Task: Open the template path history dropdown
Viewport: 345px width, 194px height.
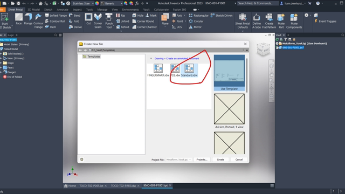Action: (247, 50)
